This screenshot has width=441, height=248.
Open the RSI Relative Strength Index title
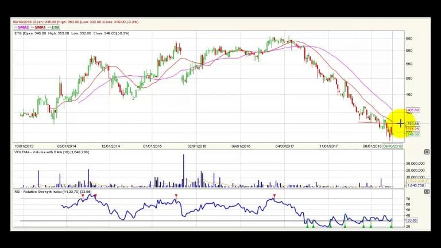(53, 192)
